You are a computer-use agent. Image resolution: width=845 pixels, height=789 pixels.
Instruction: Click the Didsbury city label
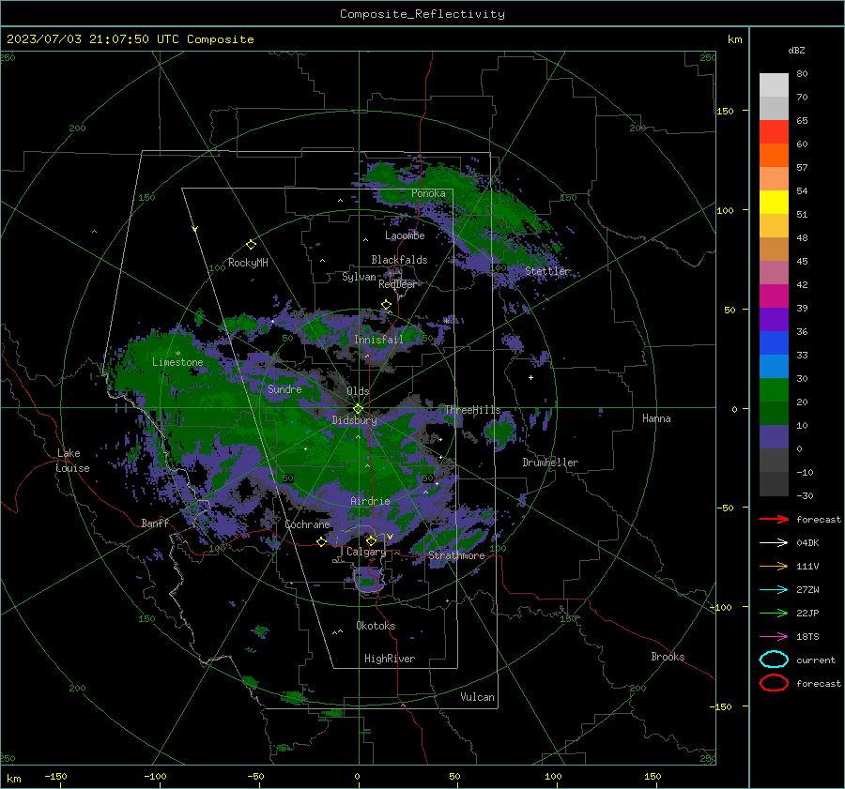point(354,420)
